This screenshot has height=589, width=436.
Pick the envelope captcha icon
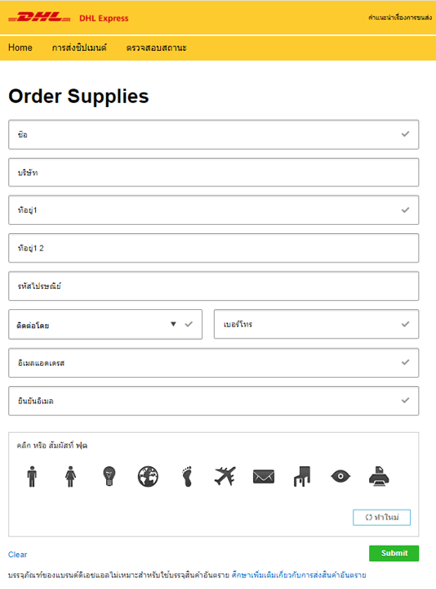tap(264, 477)
